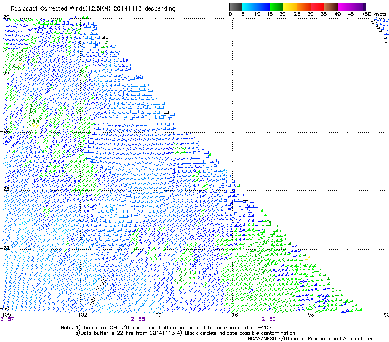Click the '>50 knots' legend label
The height and width of the screenshot is (342, 389).
(374, 14)
